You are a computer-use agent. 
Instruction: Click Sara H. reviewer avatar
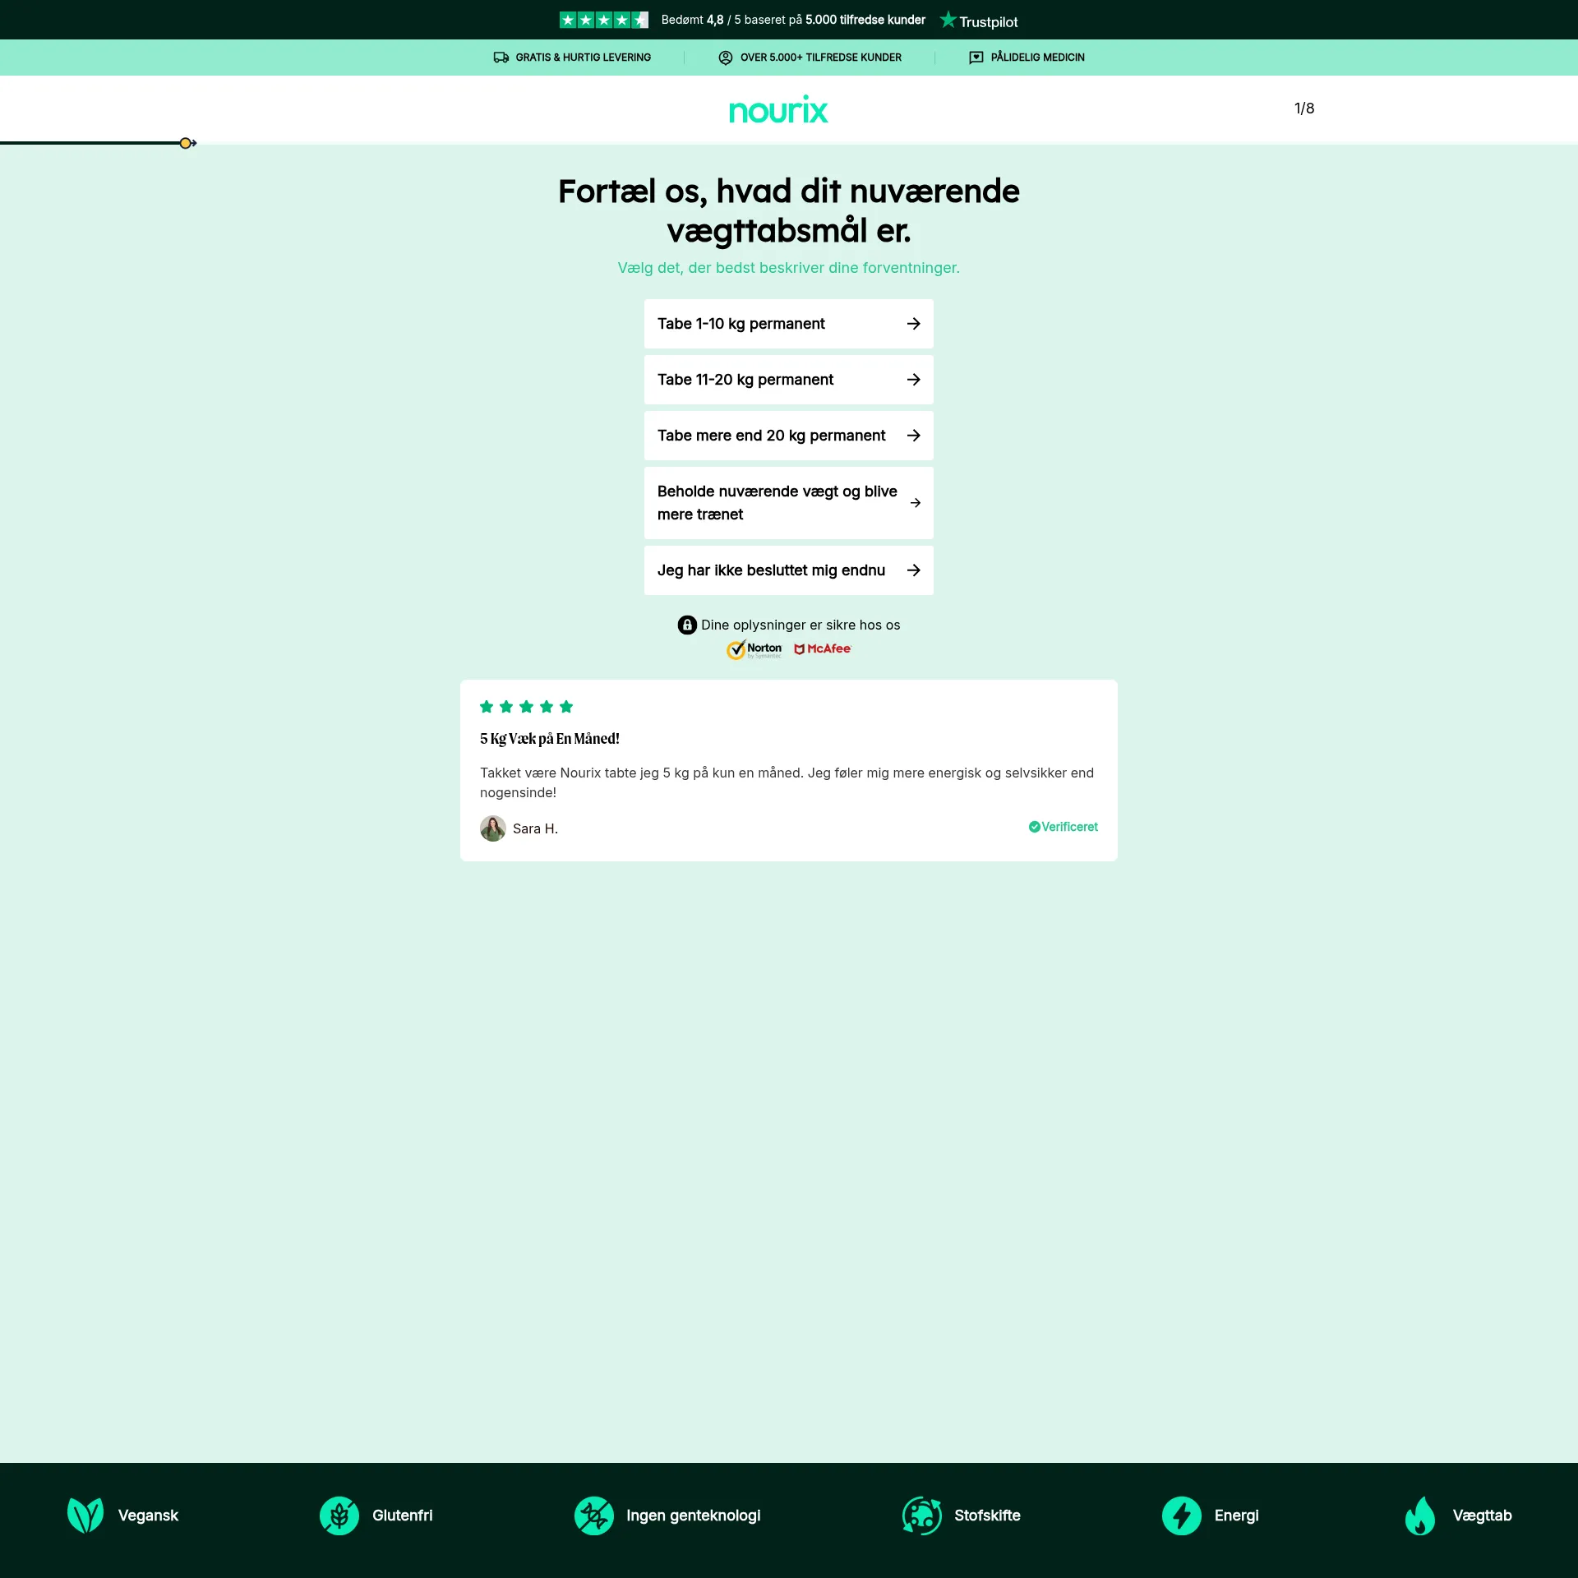tap(493, 828)
